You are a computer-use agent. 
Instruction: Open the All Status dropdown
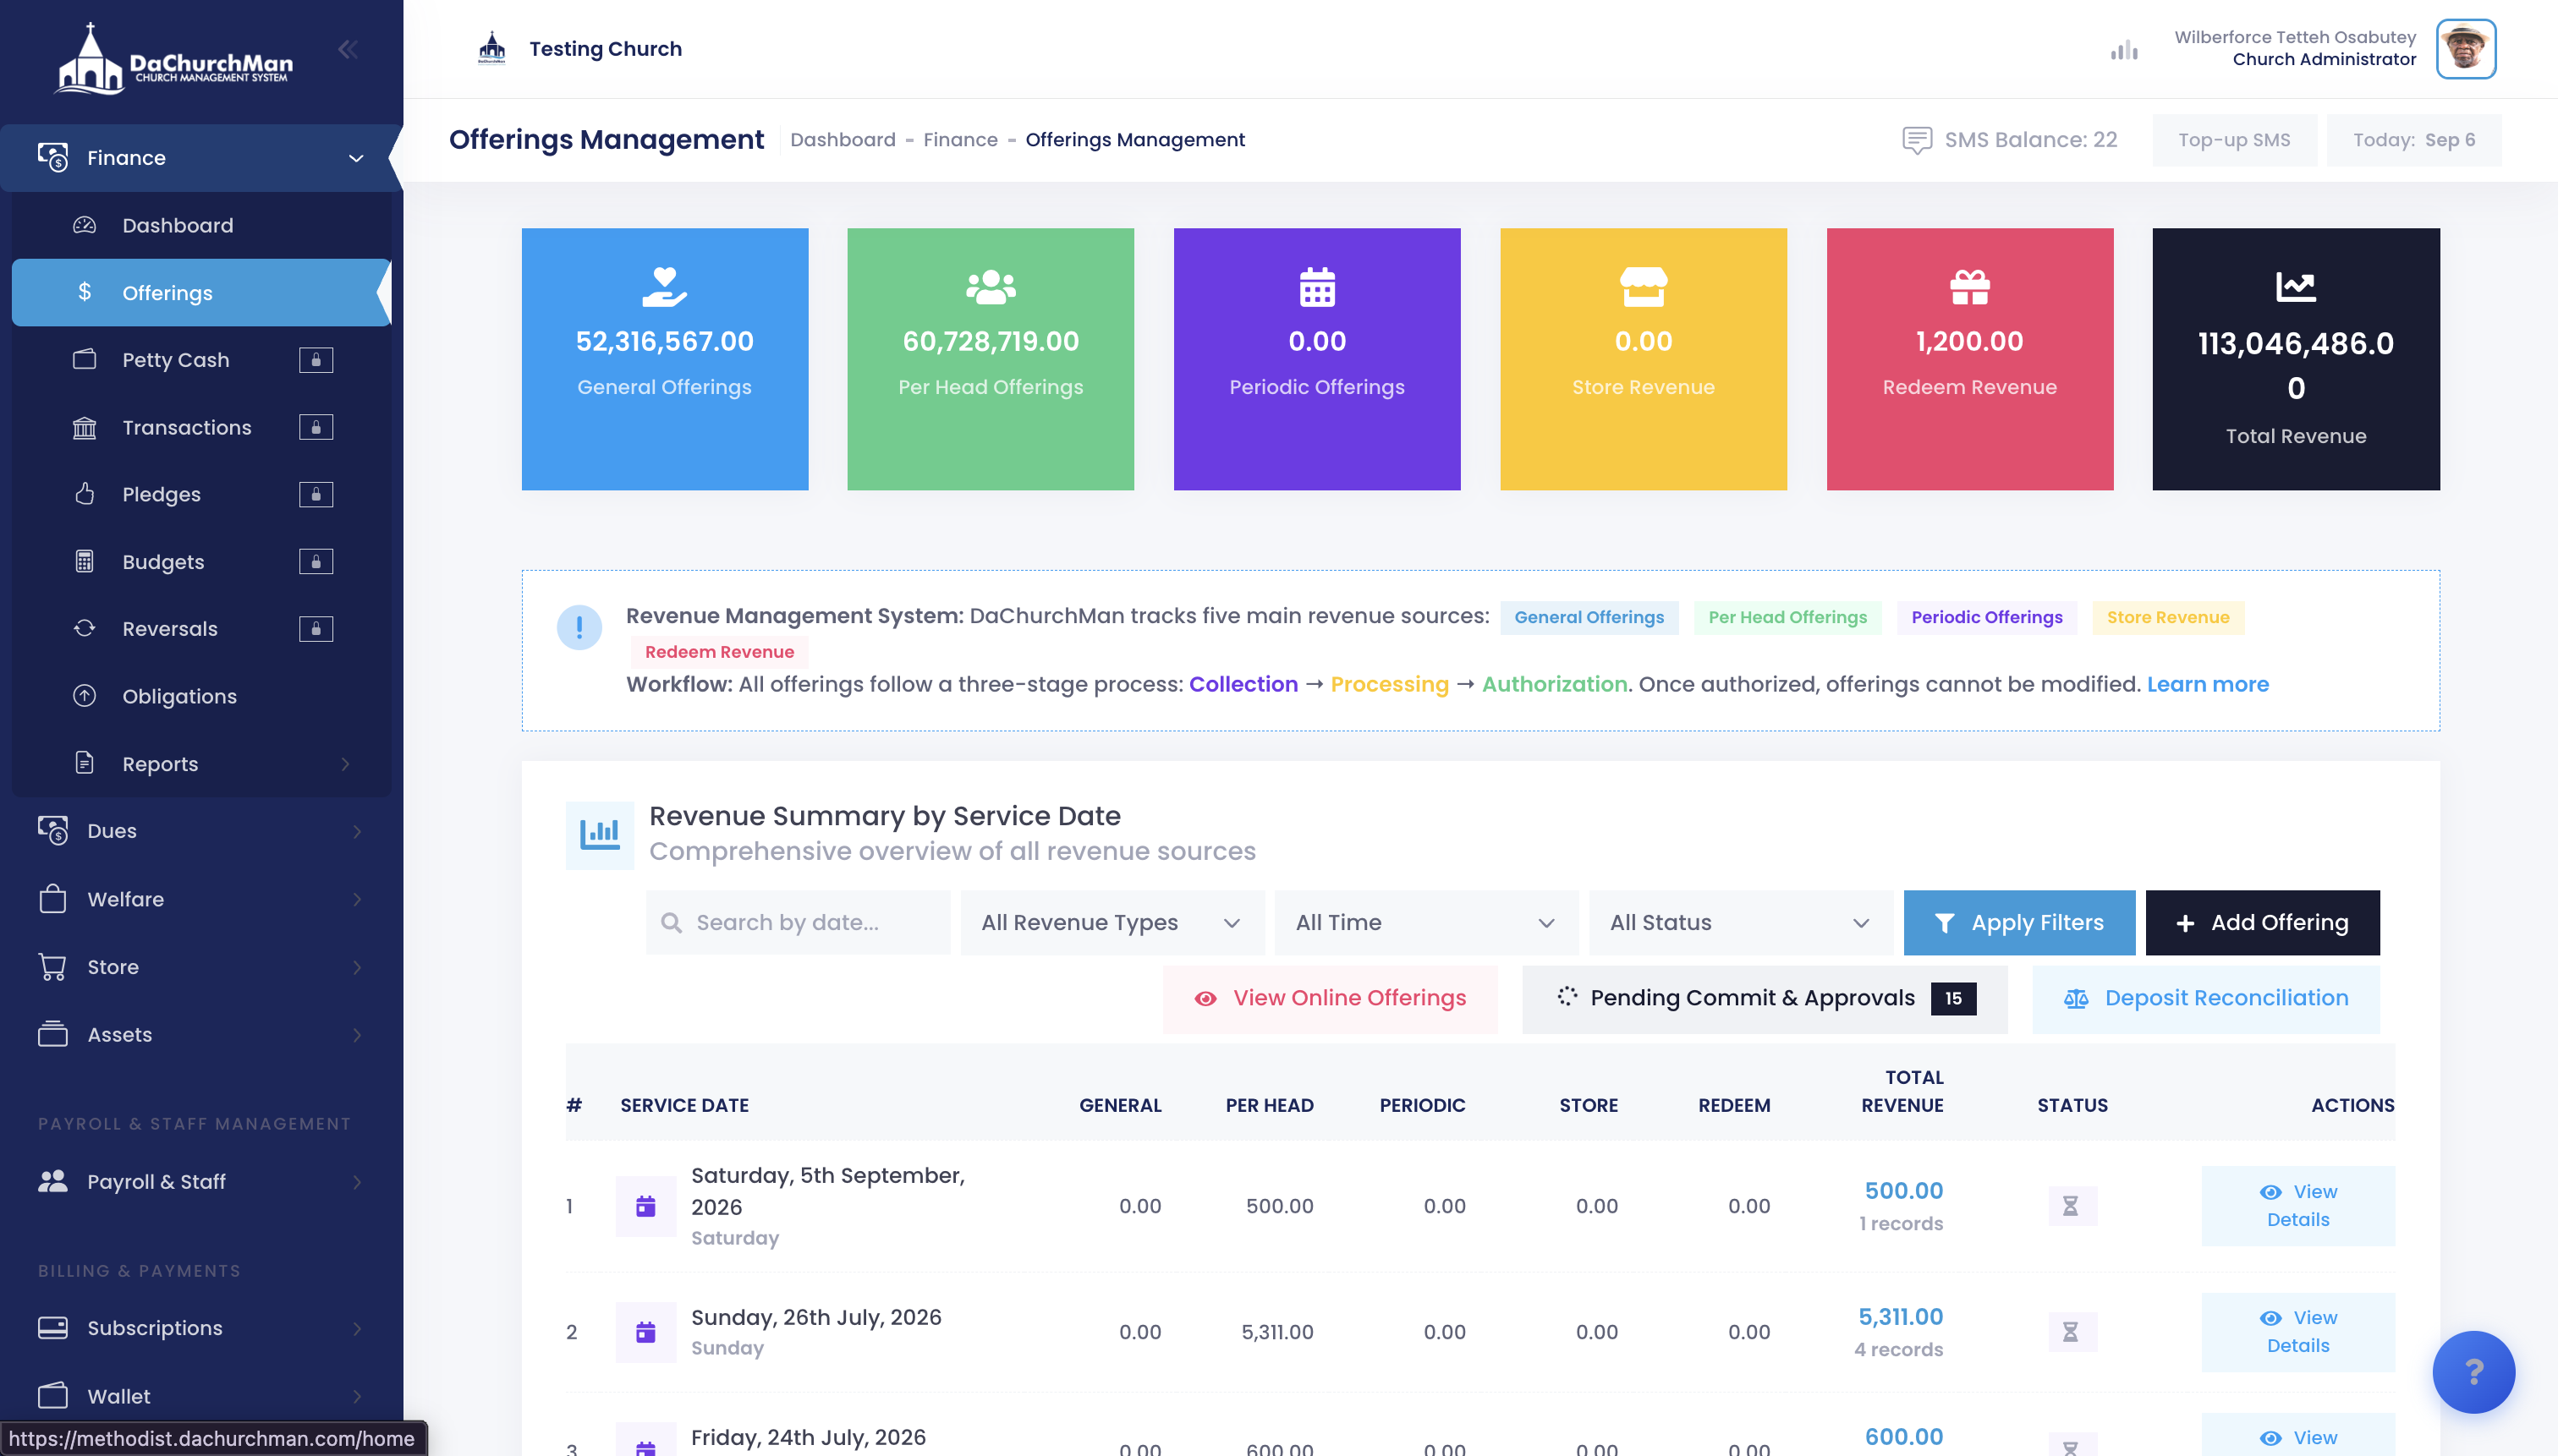coord(1740,922)
